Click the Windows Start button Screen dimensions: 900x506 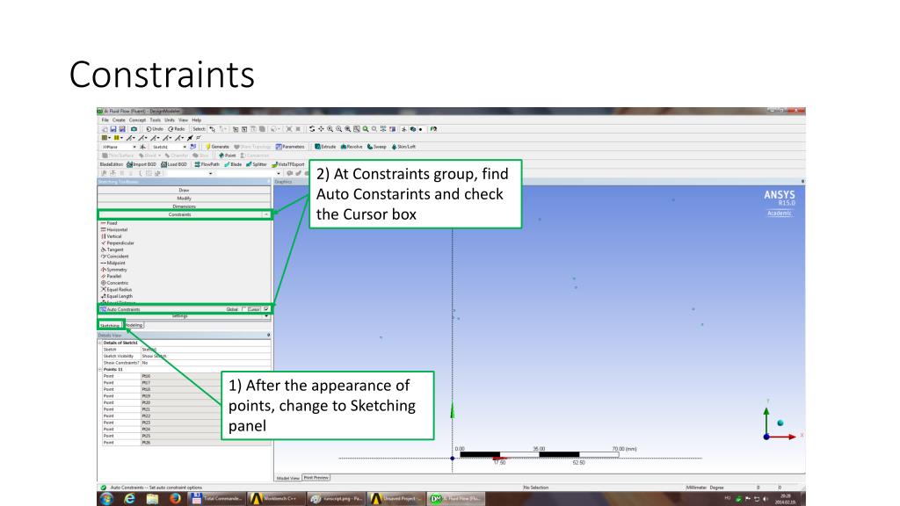pyautogui.click(x=106, y=499)
